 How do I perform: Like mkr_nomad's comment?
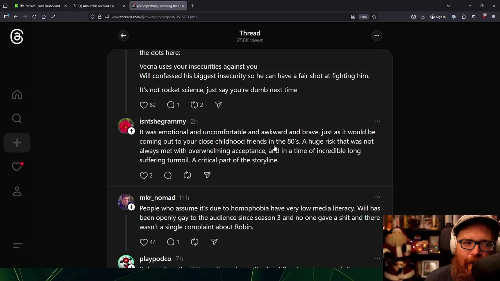pos(144,242)
